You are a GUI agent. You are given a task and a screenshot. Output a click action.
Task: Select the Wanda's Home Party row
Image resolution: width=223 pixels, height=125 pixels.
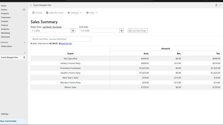[x=126, y=82]
